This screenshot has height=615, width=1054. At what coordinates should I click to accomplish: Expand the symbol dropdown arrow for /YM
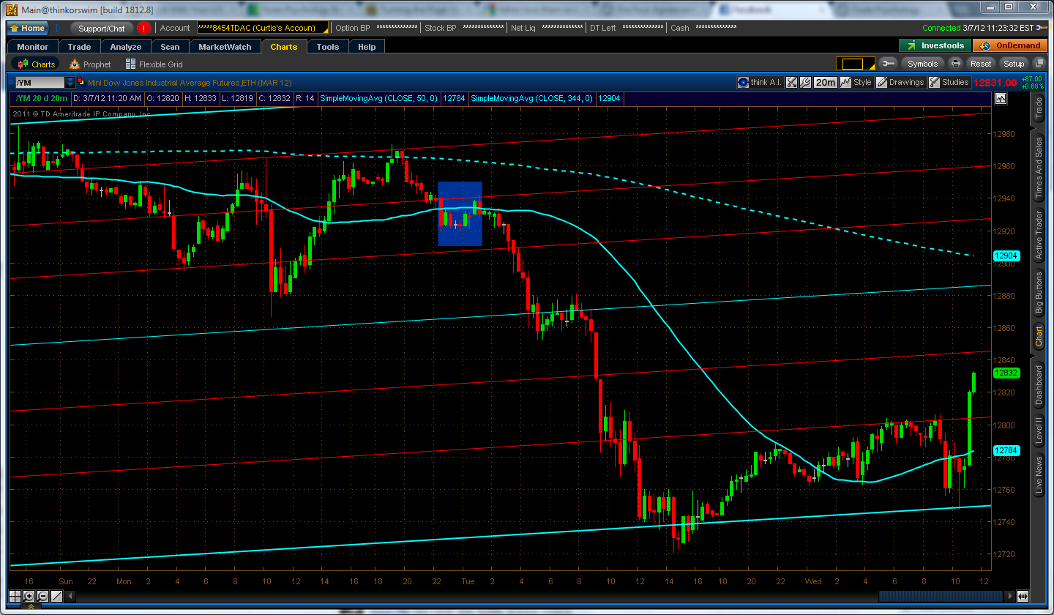[70, 83]
